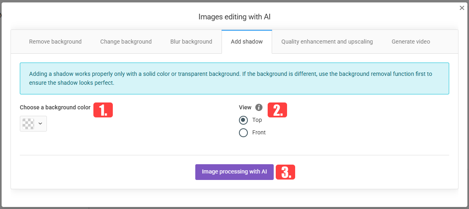This screenshot has width=469, height=209.
Task: Select the Top view radio button
Action: [243, 120]
